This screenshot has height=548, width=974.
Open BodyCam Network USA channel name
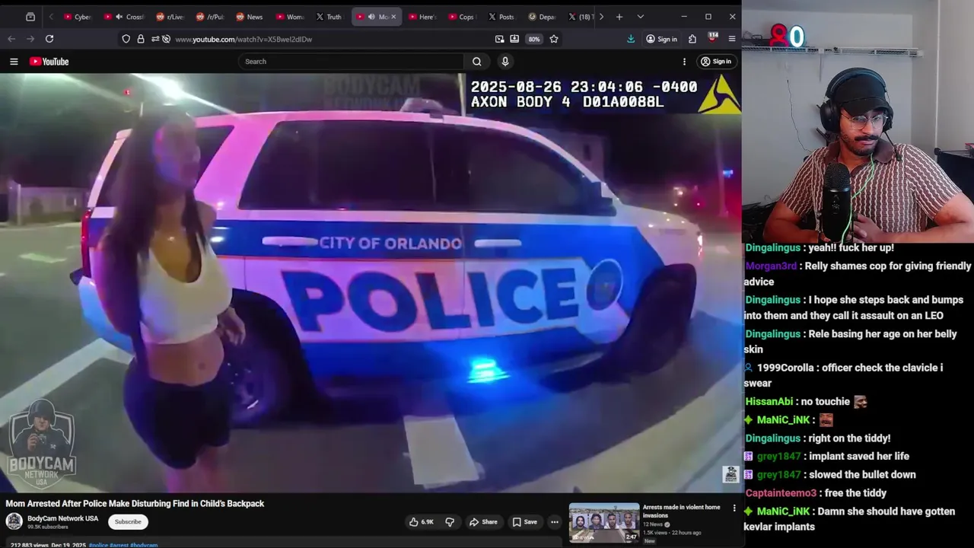tap(63, 518)
